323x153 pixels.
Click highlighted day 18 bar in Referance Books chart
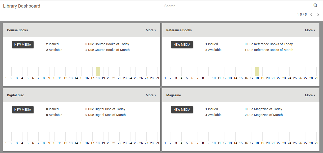coord(257,72)
